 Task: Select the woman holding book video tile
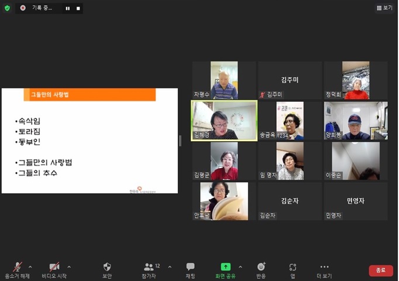tap(224, 201)
